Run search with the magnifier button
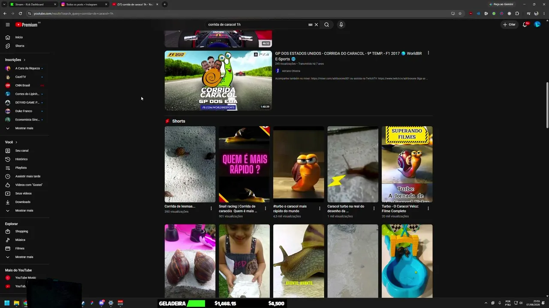Screen dimensions: 549x308 (x=326, y=25)
